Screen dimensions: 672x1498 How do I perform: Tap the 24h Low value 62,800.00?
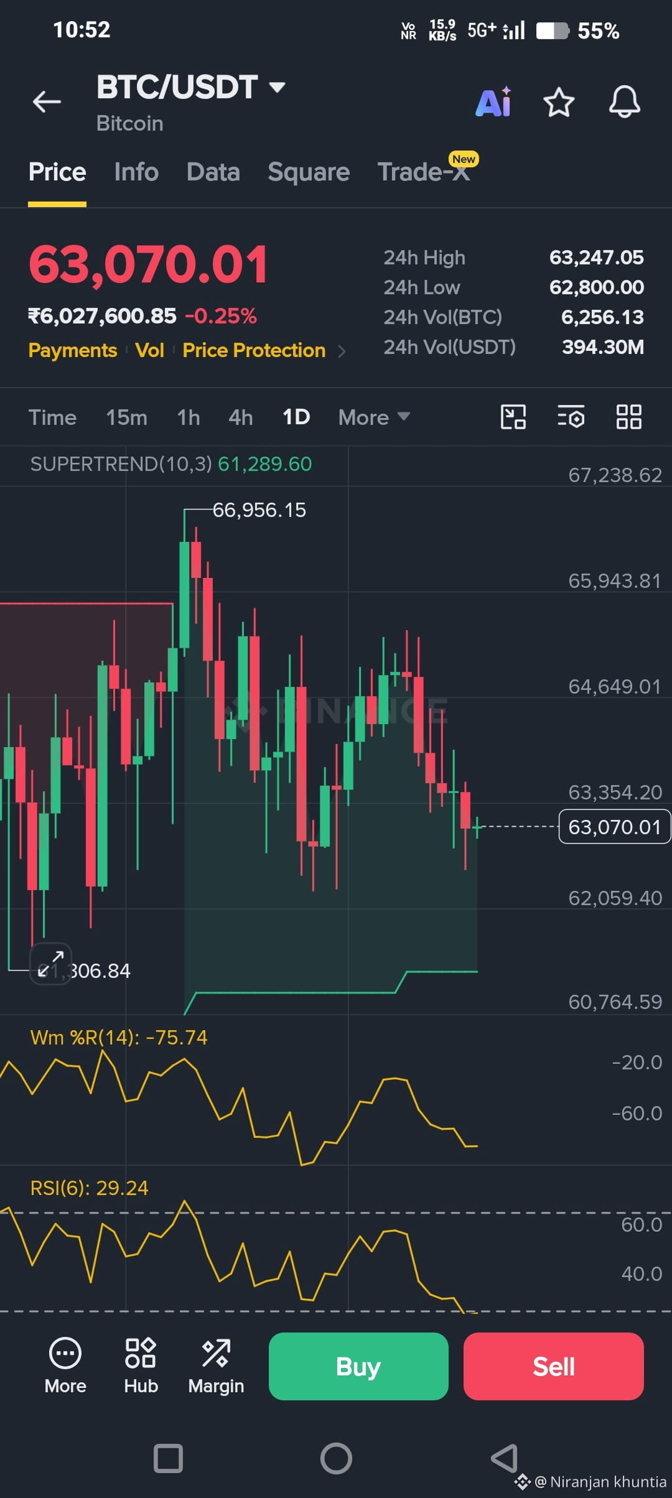click(x=597, y=287)
